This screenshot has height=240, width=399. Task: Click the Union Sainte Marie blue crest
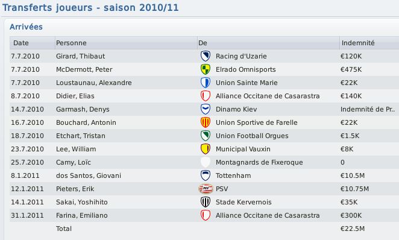(206, 83)
